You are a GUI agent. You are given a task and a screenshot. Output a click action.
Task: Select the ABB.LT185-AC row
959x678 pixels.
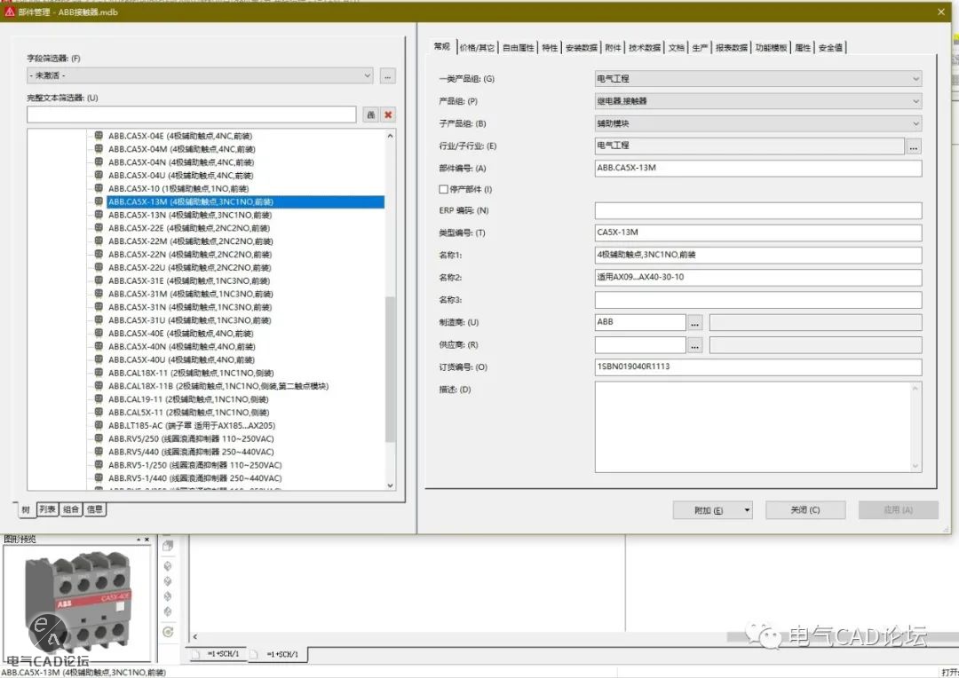click(192, 425)
